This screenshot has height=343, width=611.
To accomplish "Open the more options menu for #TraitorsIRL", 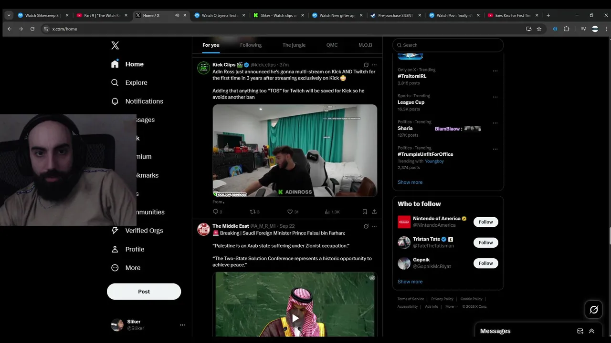I will (x=495, y=71).
